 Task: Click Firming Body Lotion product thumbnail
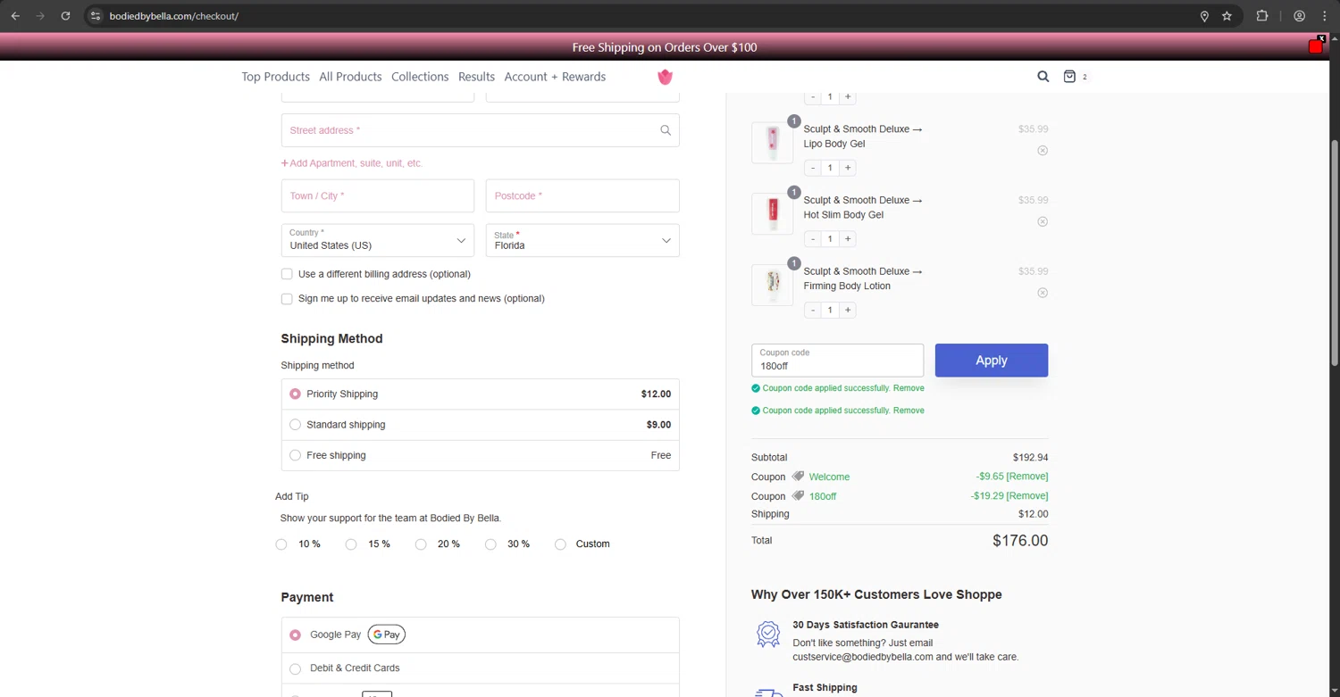coord(772,285)
